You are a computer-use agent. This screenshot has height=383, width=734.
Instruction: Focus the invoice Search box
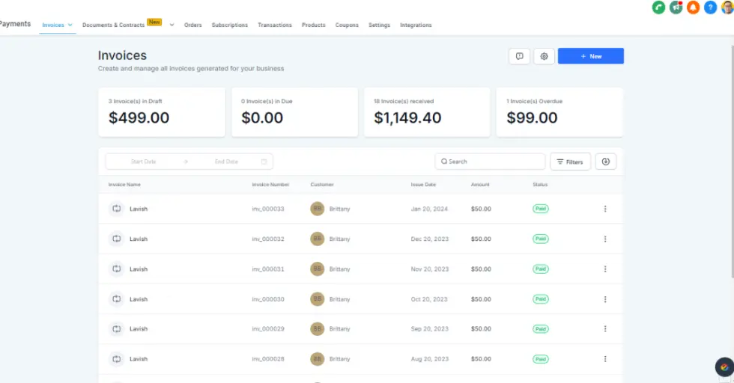pos(490,162)
